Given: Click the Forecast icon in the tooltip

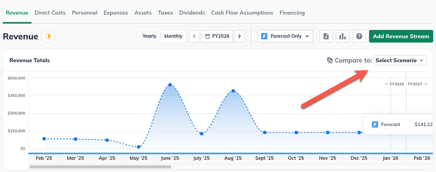Looking at the screenshot, I should pyautogui.click(x=375, y=124).
